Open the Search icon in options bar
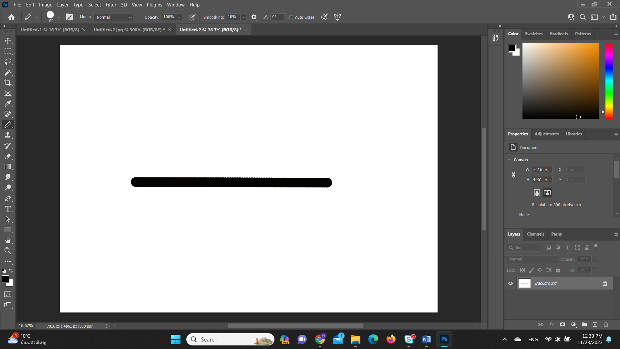The width and height of the screenshot is (620, 349). click(583, 17)
